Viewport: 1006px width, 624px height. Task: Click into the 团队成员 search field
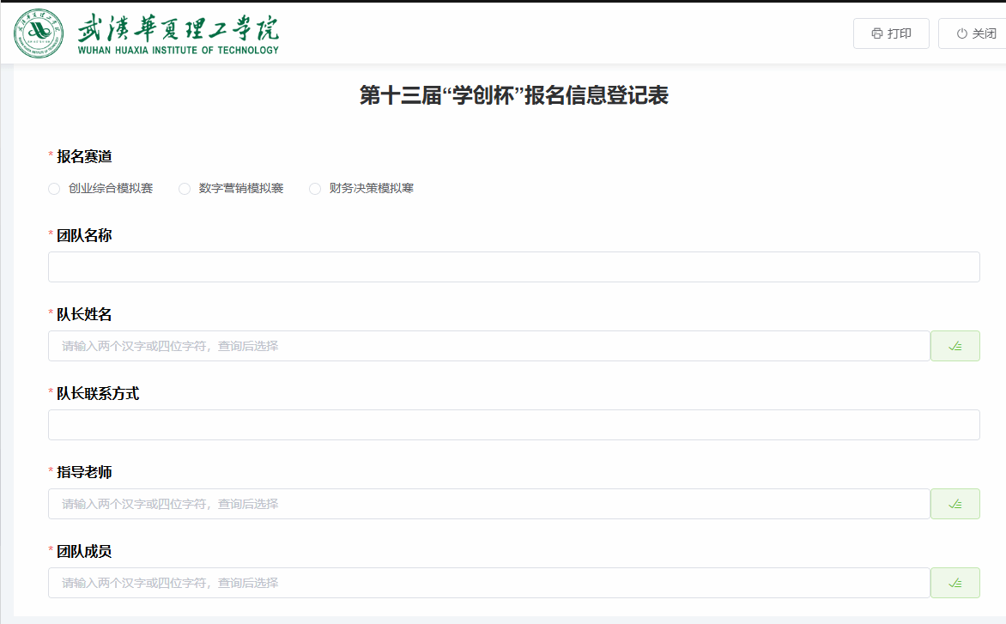pos(489,583)
